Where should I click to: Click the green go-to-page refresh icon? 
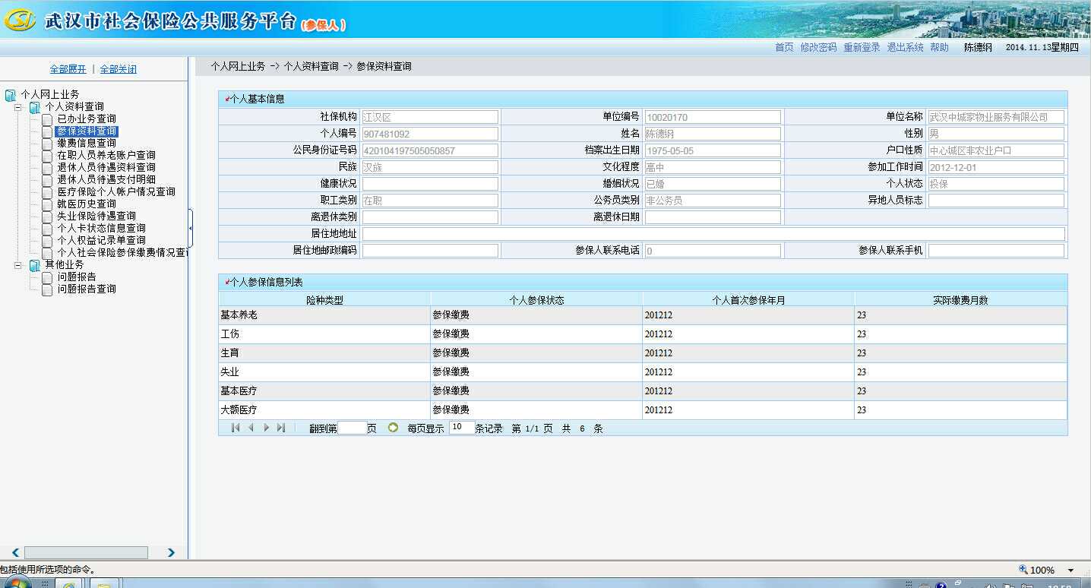(x=393, y=428)
